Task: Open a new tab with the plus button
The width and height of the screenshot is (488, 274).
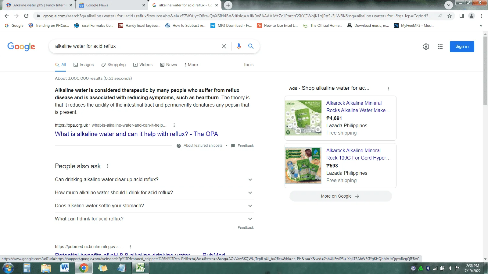Action: tap(228, 5)
